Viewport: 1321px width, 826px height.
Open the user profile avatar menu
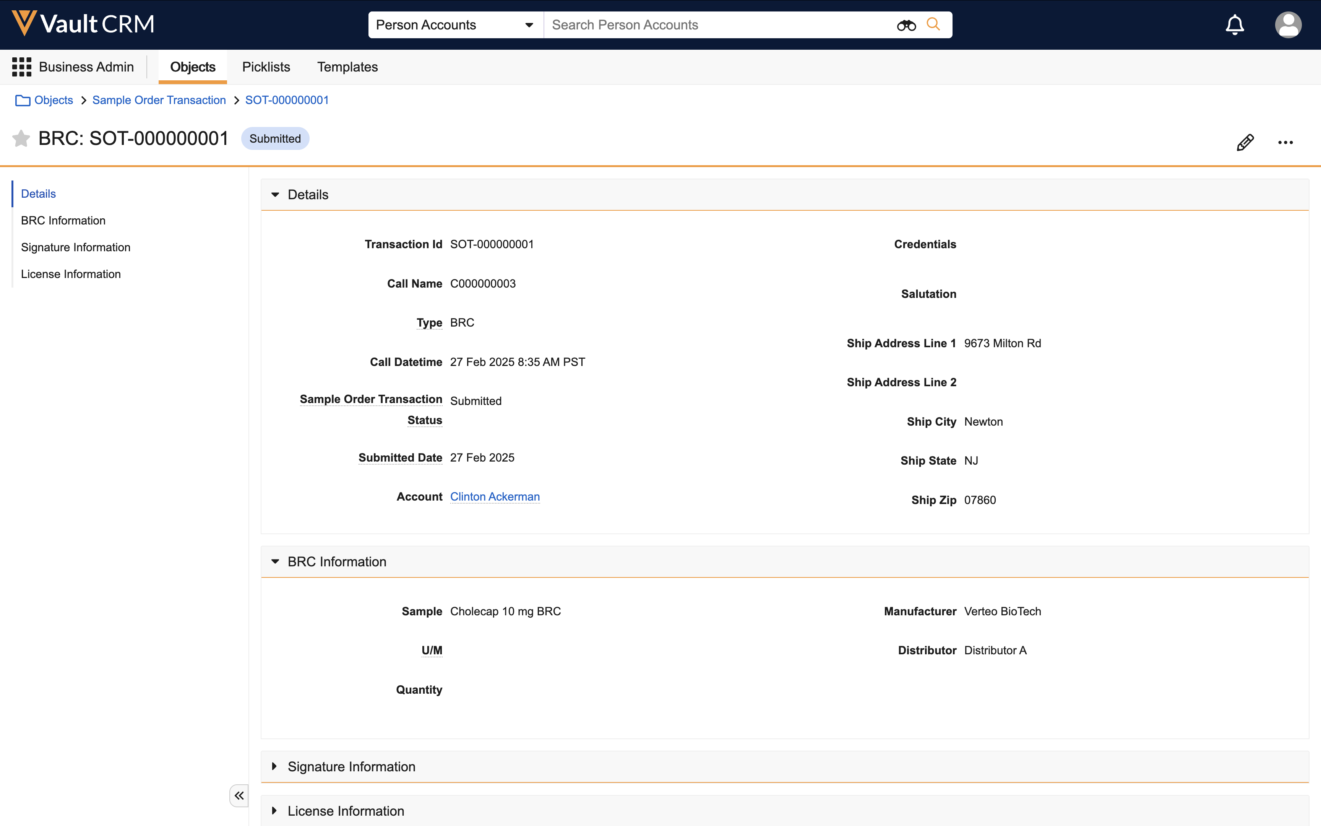coord(1288,25)
